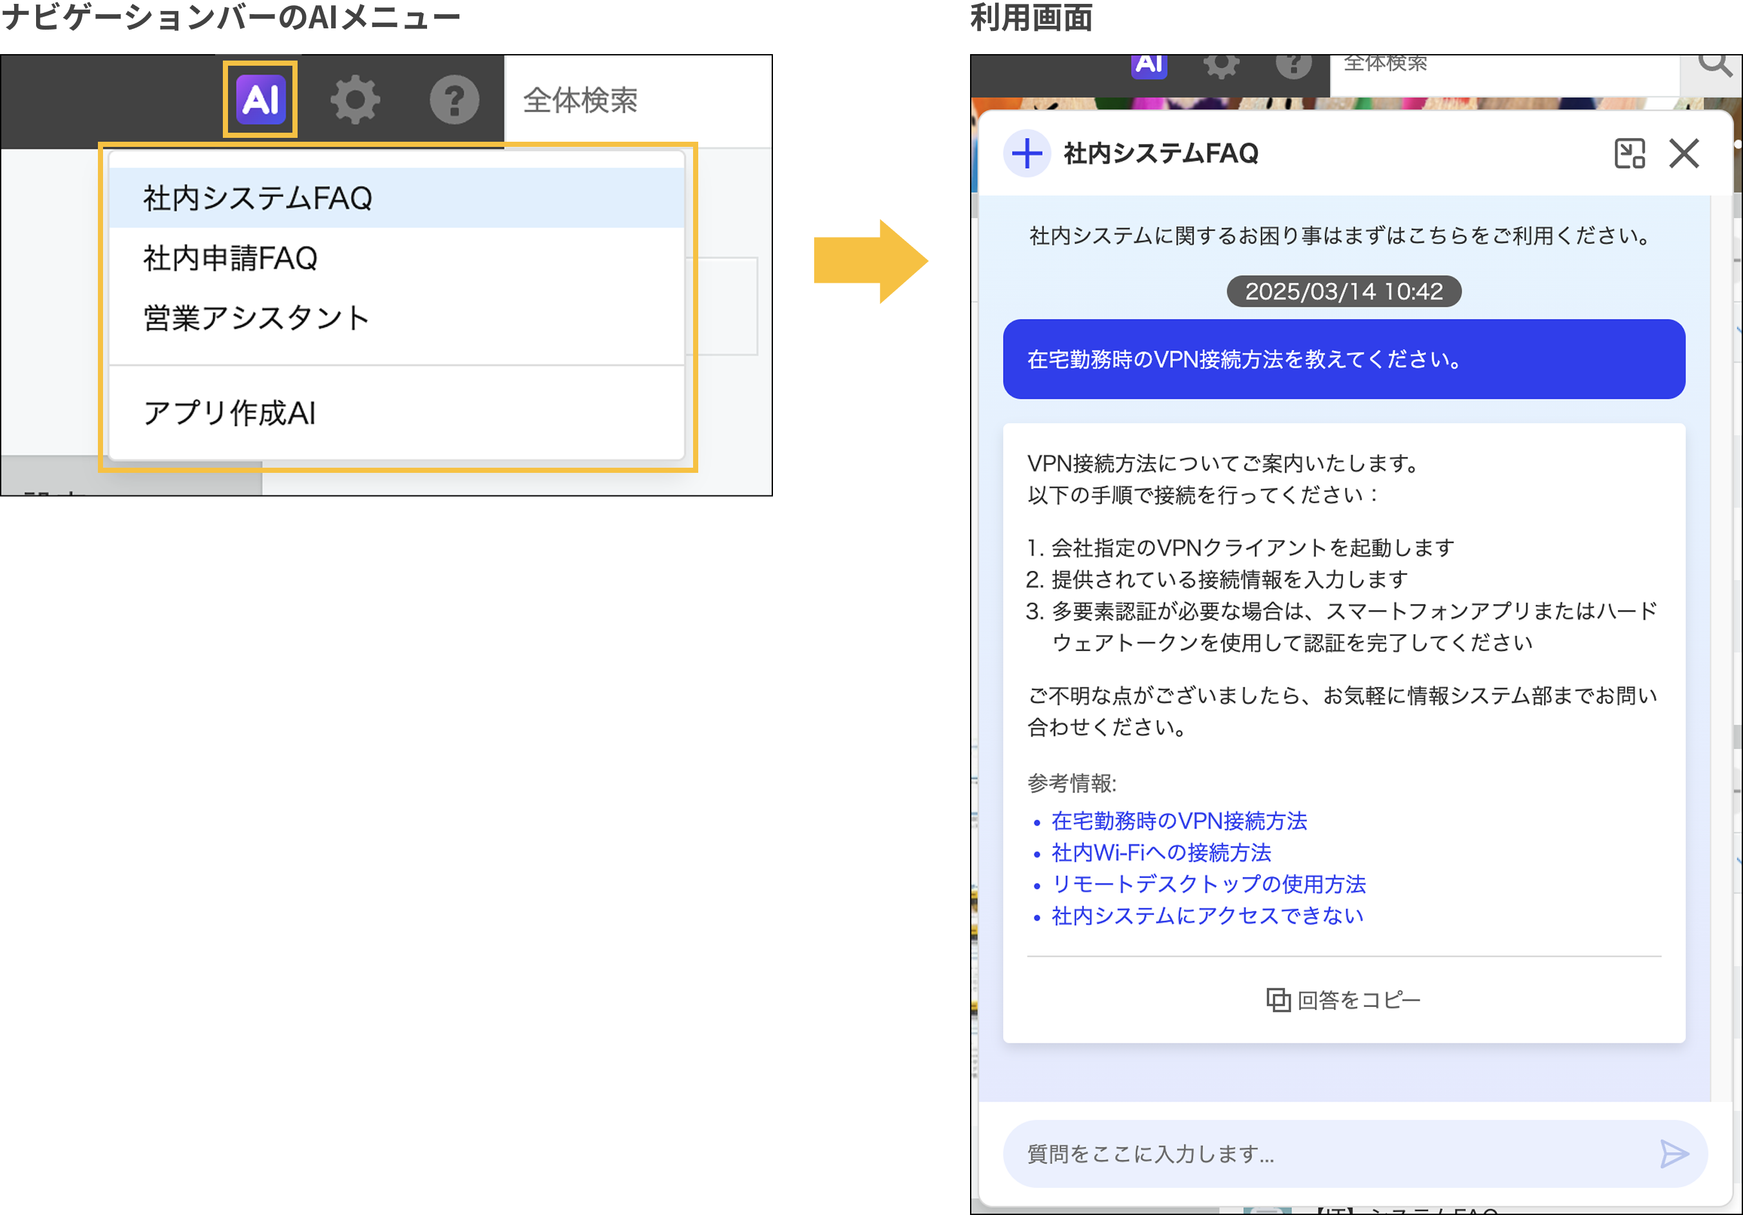Open link 社内システムにアクセスできない
Viewport: 1743px width, 1215px height.
click(1207, 916)
